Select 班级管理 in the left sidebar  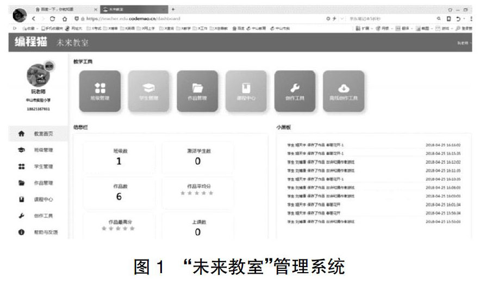click(38, 150)
